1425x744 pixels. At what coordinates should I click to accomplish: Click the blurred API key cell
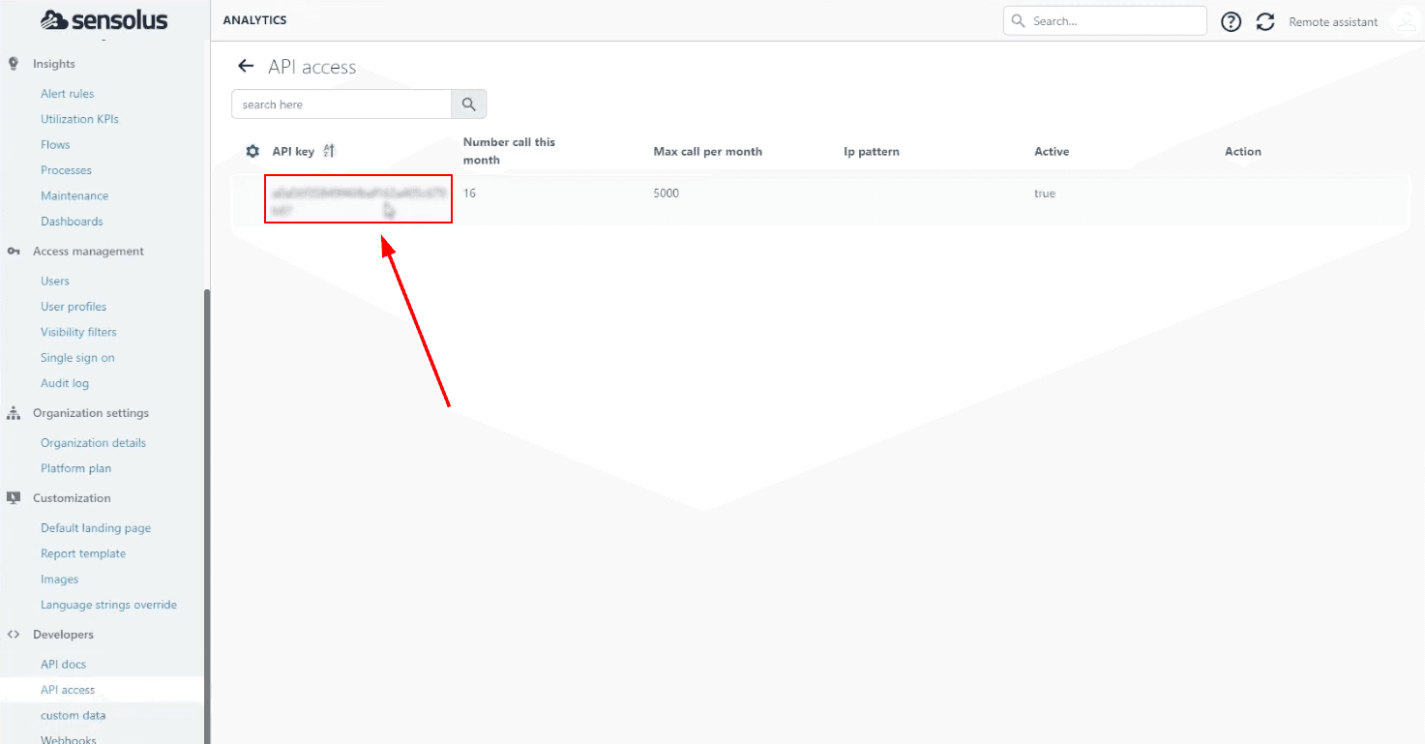pyautogui.click(x=359, y=199)
